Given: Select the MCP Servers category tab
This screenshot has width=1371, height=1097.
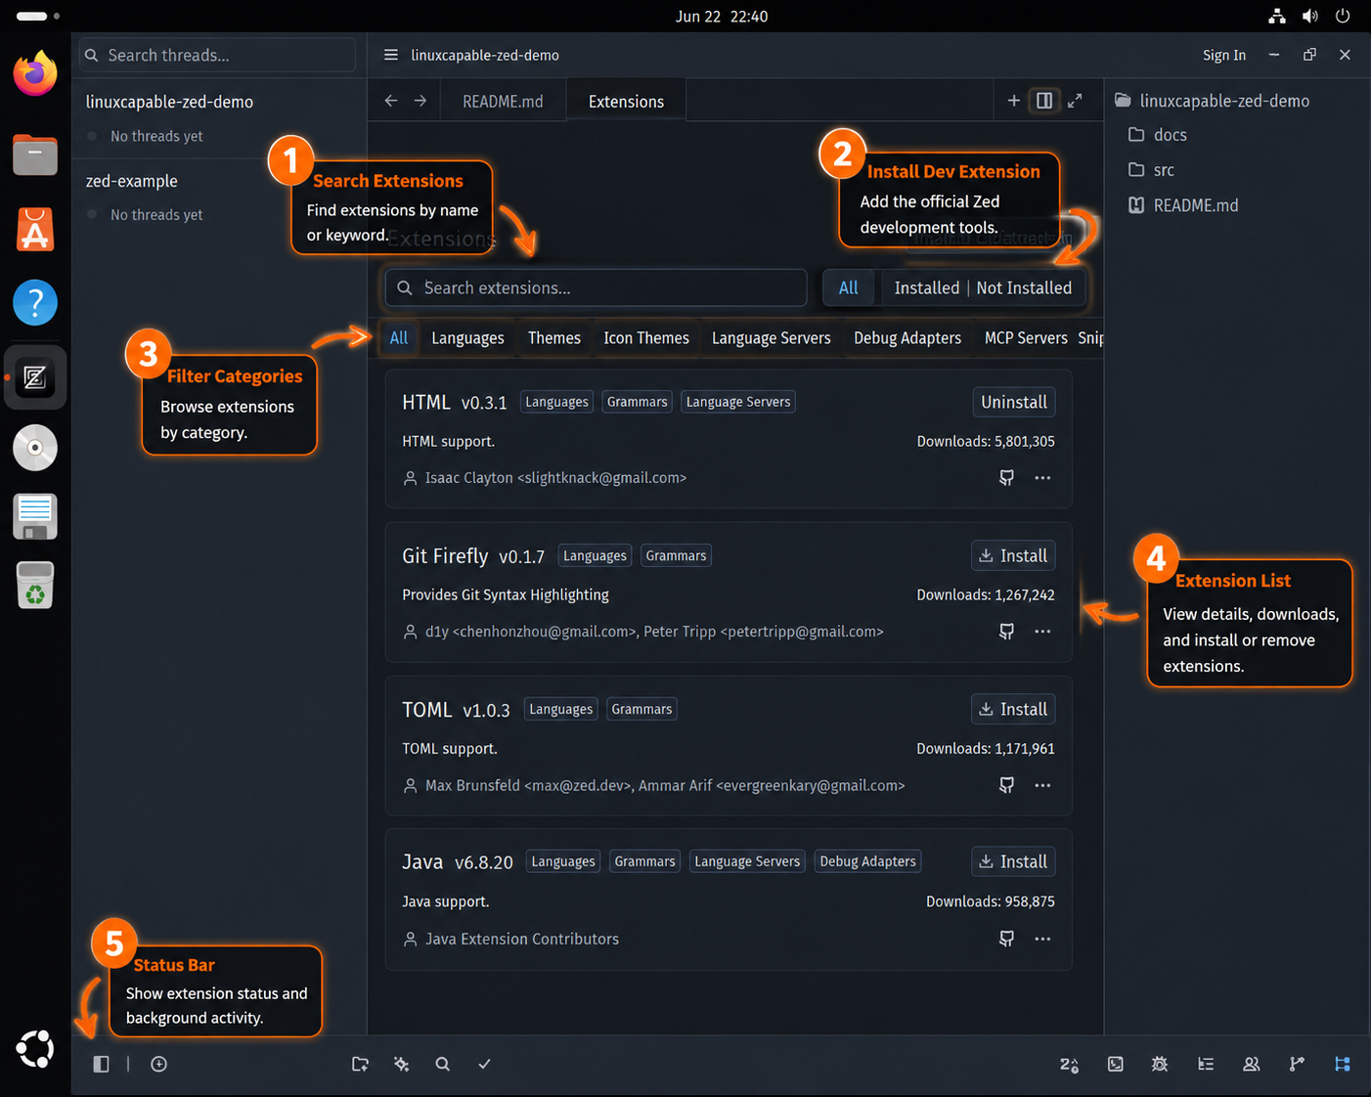Looking at the screenshot, I should point(1026,338).
